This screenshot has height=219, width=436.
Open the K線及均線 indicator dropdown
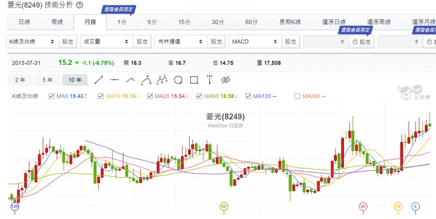32,42
